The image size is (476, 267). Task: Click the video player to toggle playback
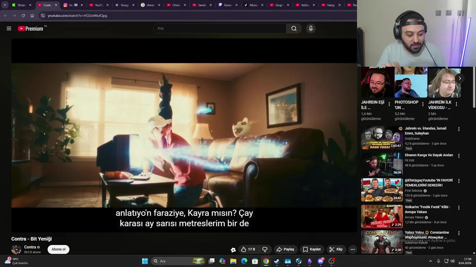(184, 135)
